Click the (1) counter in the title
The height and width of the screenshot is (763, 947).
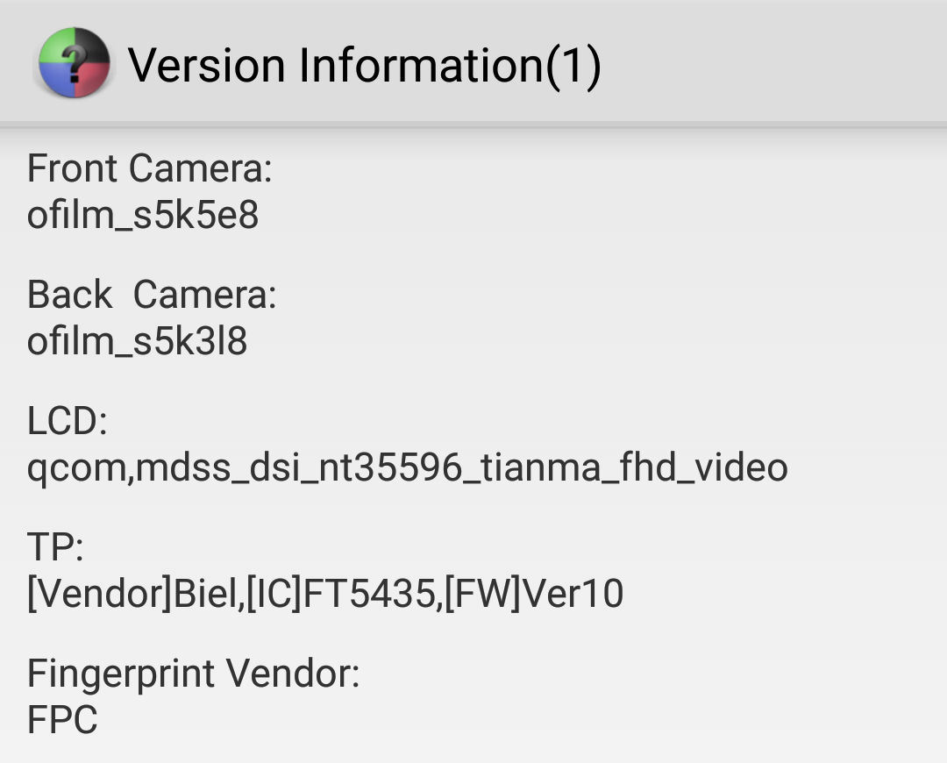(573, 65)
